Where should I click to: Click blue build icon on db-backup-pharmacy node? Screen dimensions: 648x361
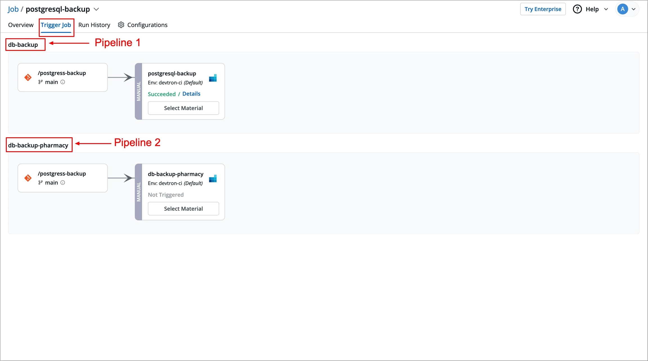pyautogui.click(x=213, y=179)
